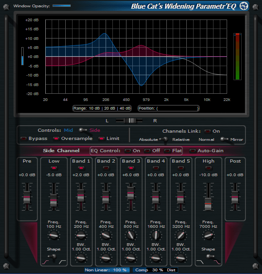The image size is (262, 274).
Task: Click the Band 5 frequency knob
Action: click(181, 236)
